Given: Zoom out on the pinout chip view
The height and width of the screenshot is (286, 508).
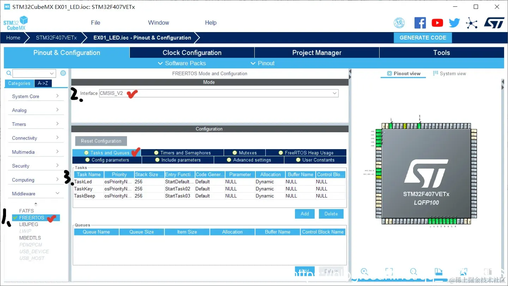Looking at the screenshot, I should click(413, 272).
